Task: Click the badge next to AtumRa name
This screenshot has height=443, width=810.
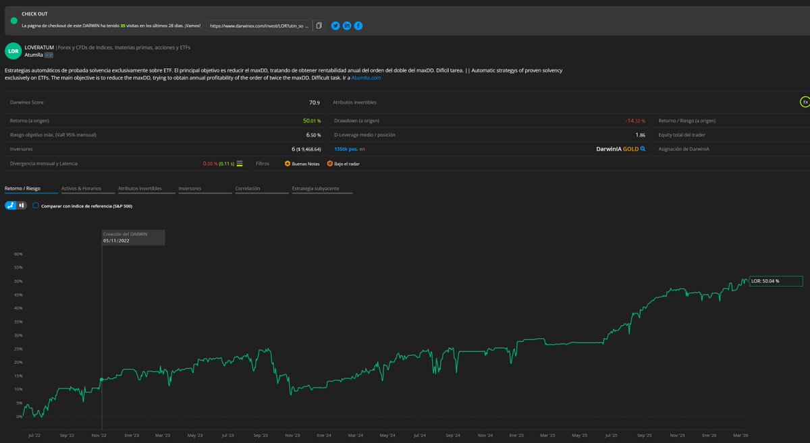Action: coord(48,55)
